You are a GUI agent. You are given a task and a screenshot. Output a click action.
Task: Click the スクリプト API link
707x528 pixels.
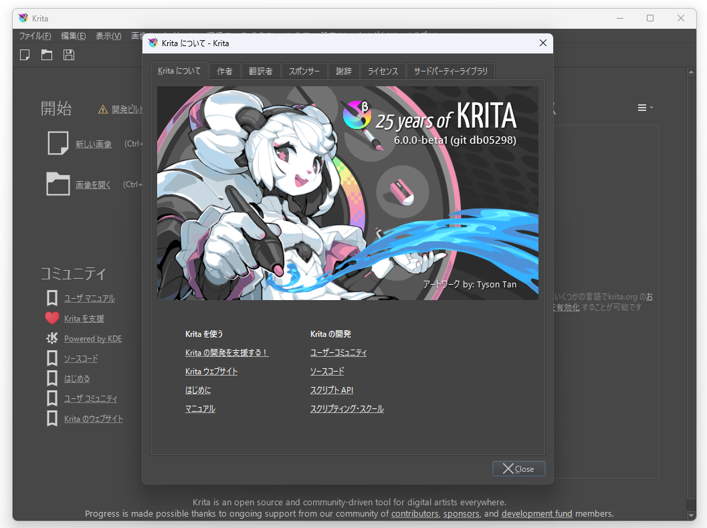(x=332, y=390)
